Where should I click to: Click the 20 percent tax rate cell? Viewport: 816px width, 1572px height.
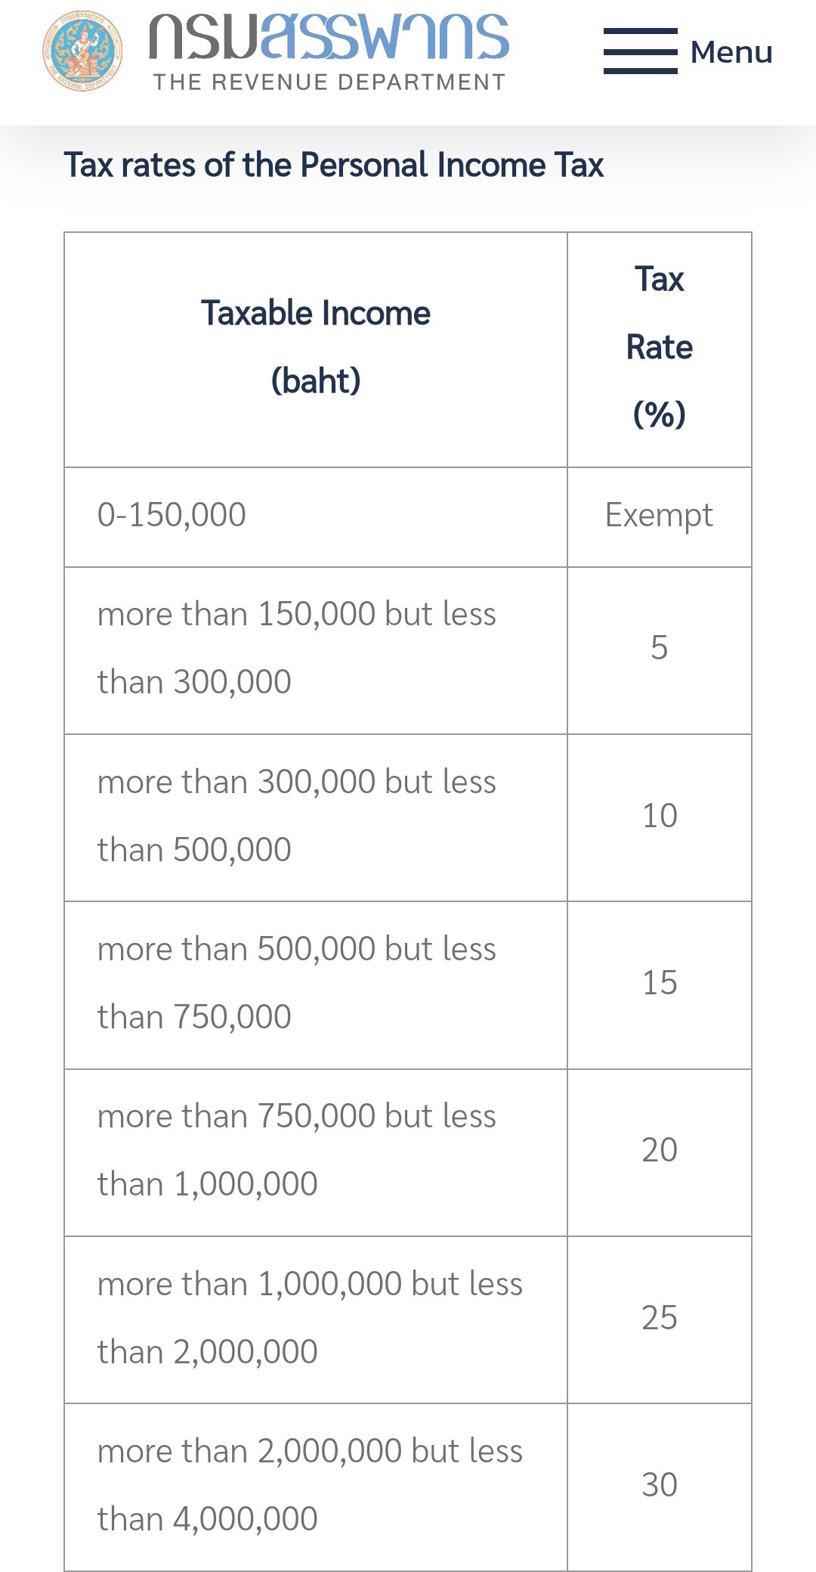click(659, 1150)
